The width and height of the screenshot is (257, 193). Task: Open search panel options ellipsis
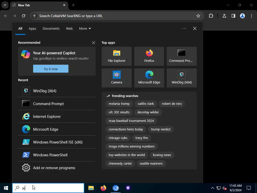pos(184,29)
